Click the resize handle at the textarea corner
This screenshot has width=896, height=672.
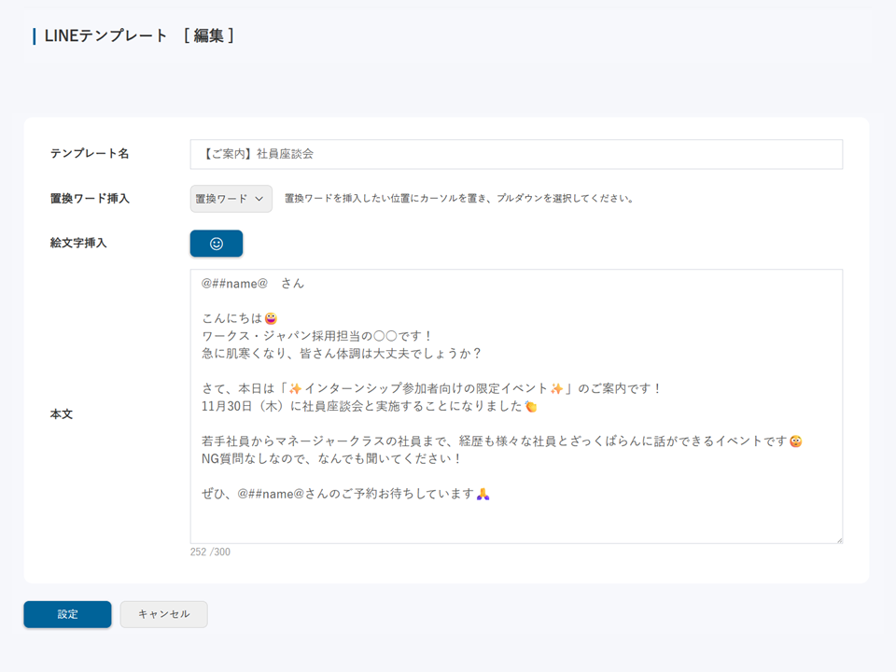(x=838, y=539)
